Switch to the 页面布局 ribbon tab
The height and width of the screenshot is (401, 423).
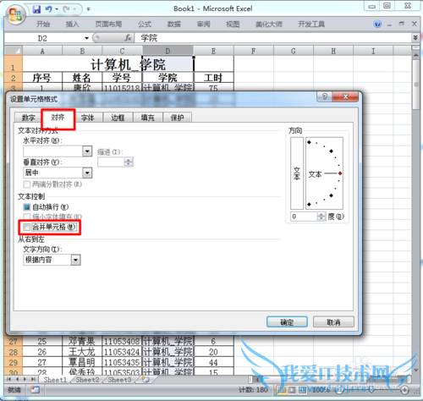coord(108,25)
